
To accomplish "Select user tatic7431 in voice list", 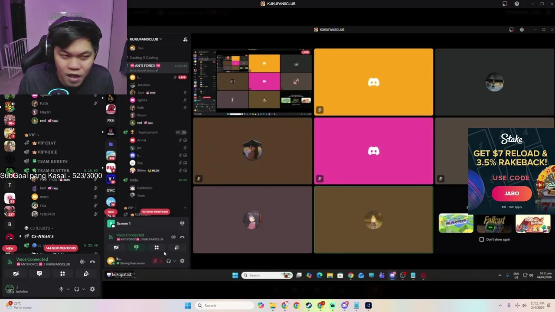I will [47, 214].
